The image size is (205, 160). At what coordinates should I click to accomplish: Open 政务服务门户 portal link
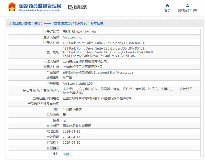point(187,11)
